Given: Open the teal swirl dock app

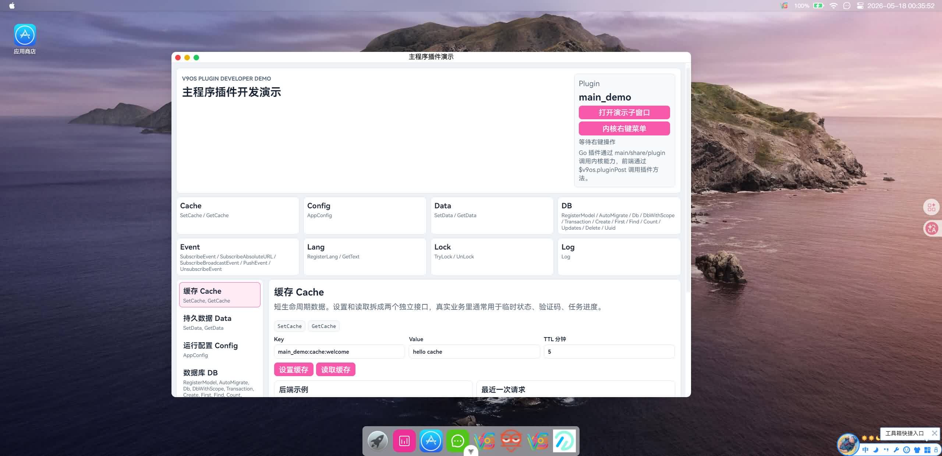Looking at the screenshot, I should (564, 441).
